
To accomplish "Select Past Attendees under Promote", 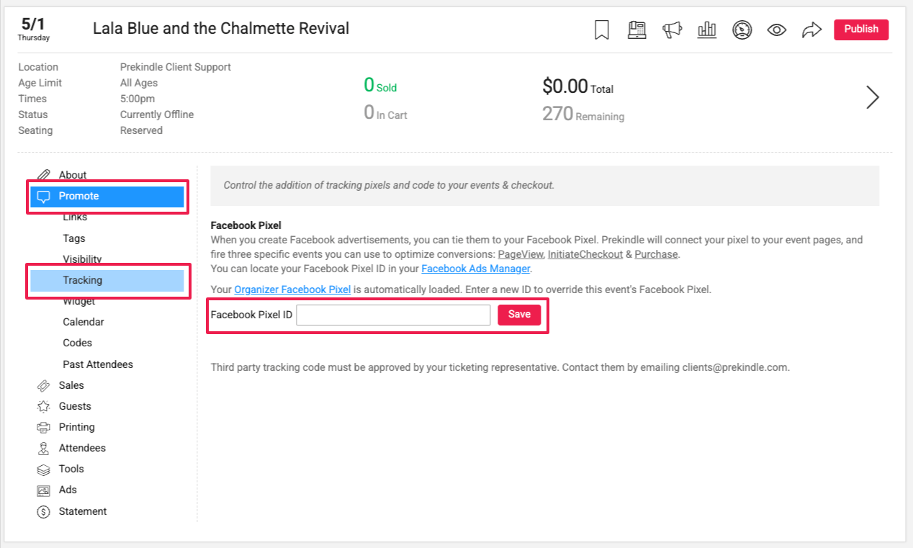I will (x=98, y=364).
